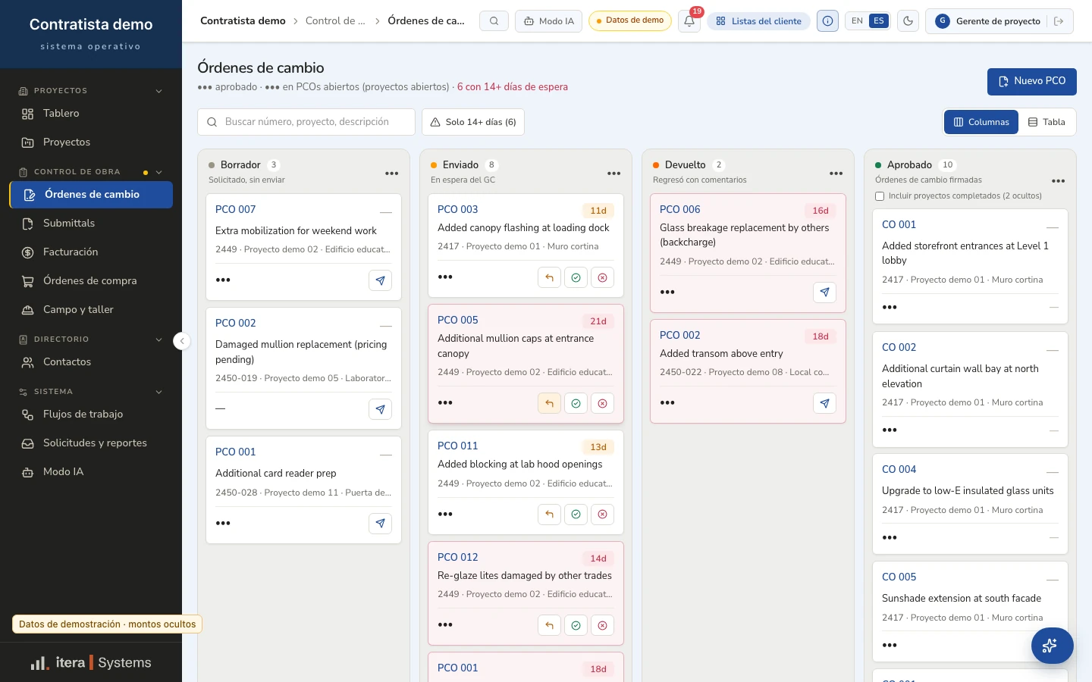Image resolution: width=1092 pixels, height=682 pixels.
Task: Open Borrador column options menu
Action: click(x=391, y=174)
